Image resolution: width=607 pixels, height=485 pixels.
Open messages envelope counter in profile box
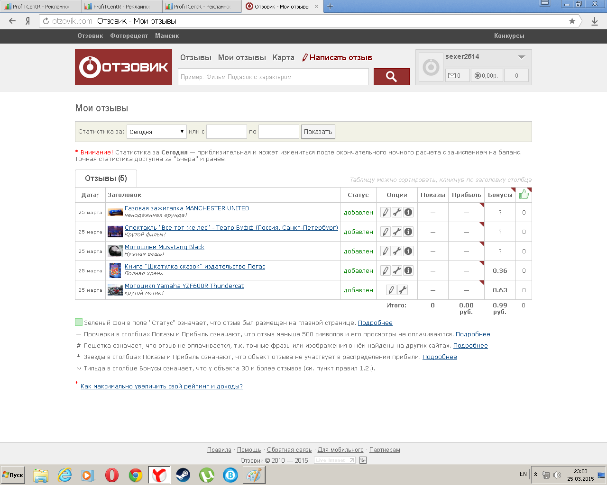pos(458,75)
